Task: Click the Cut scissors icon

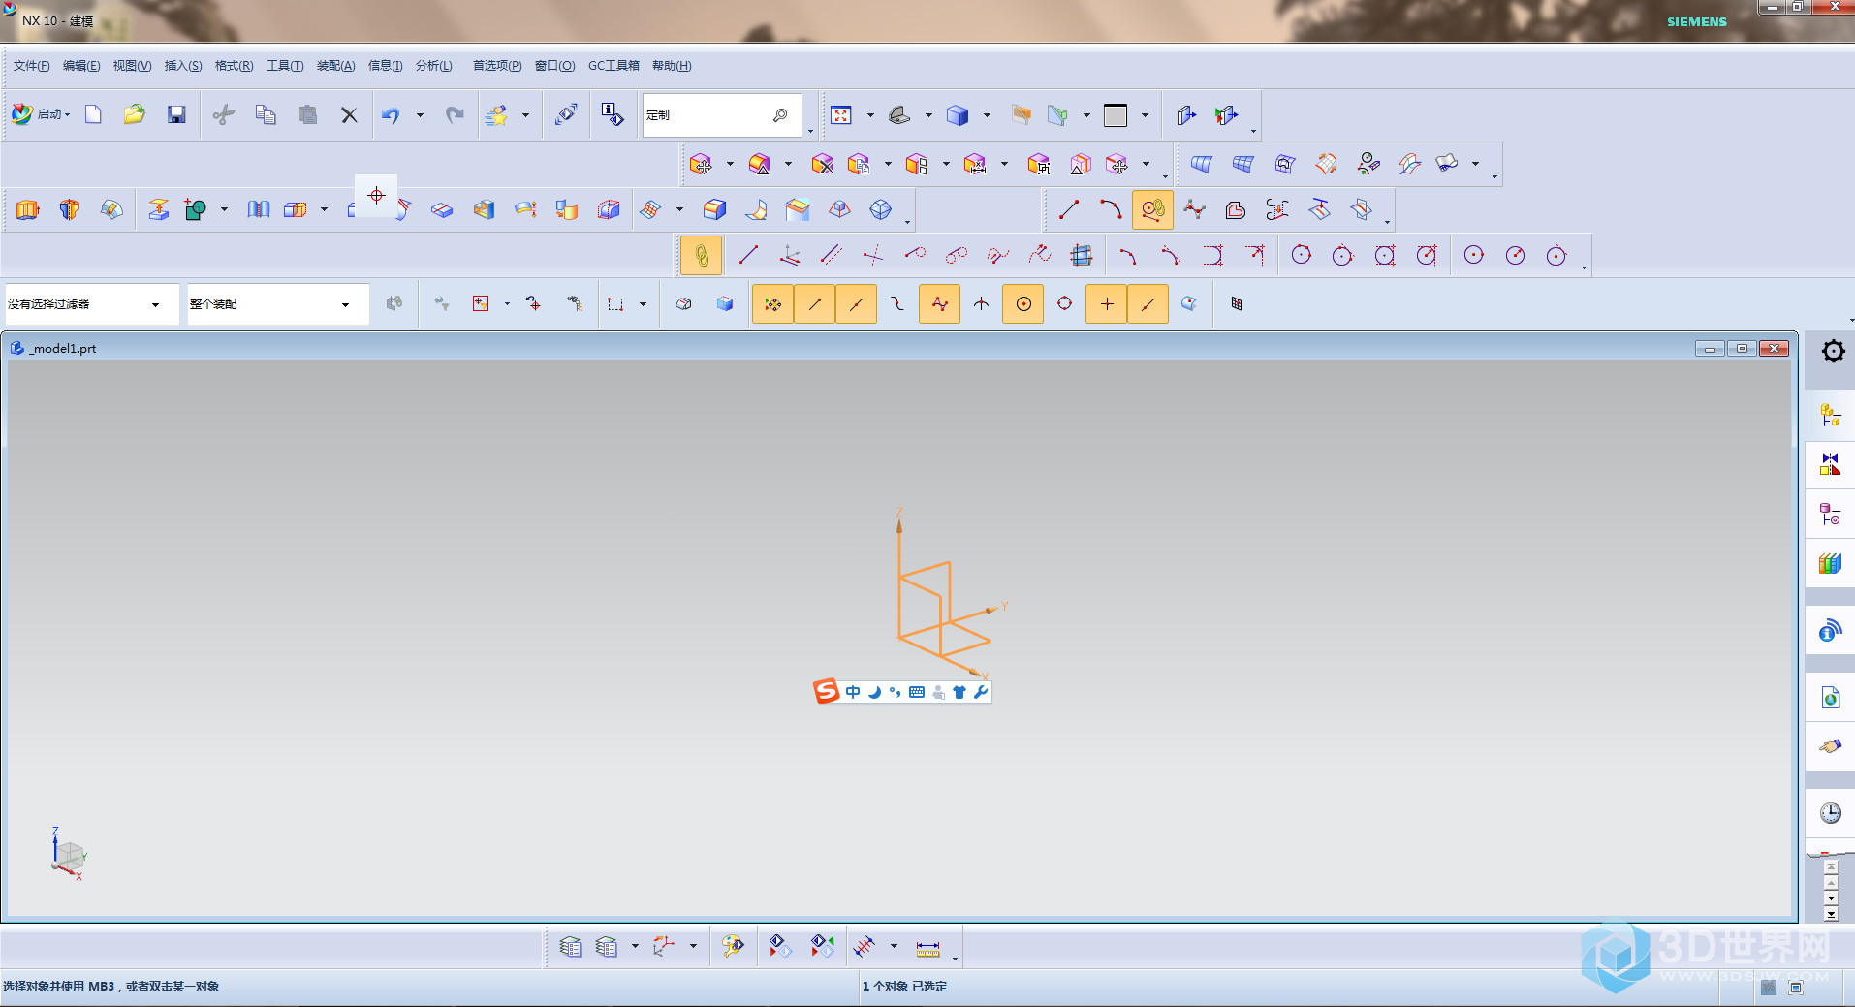Action: (x=224, y=114)
